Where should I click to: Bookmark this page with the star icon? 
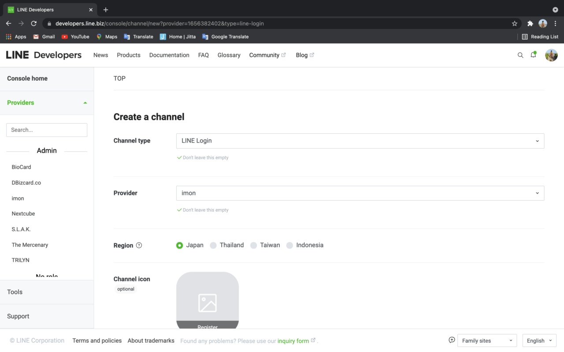[x=514, y=23]
